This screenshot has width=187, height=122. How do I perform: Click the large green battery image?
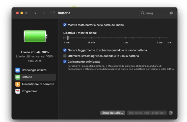36,36
